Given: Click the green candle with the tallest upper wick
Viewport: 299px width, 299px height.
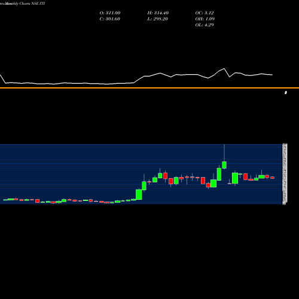Looking at the screenshot, I should (224, 165).
